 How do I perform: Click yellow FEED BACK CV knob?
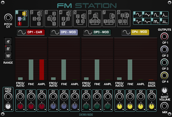click(152, 106)
